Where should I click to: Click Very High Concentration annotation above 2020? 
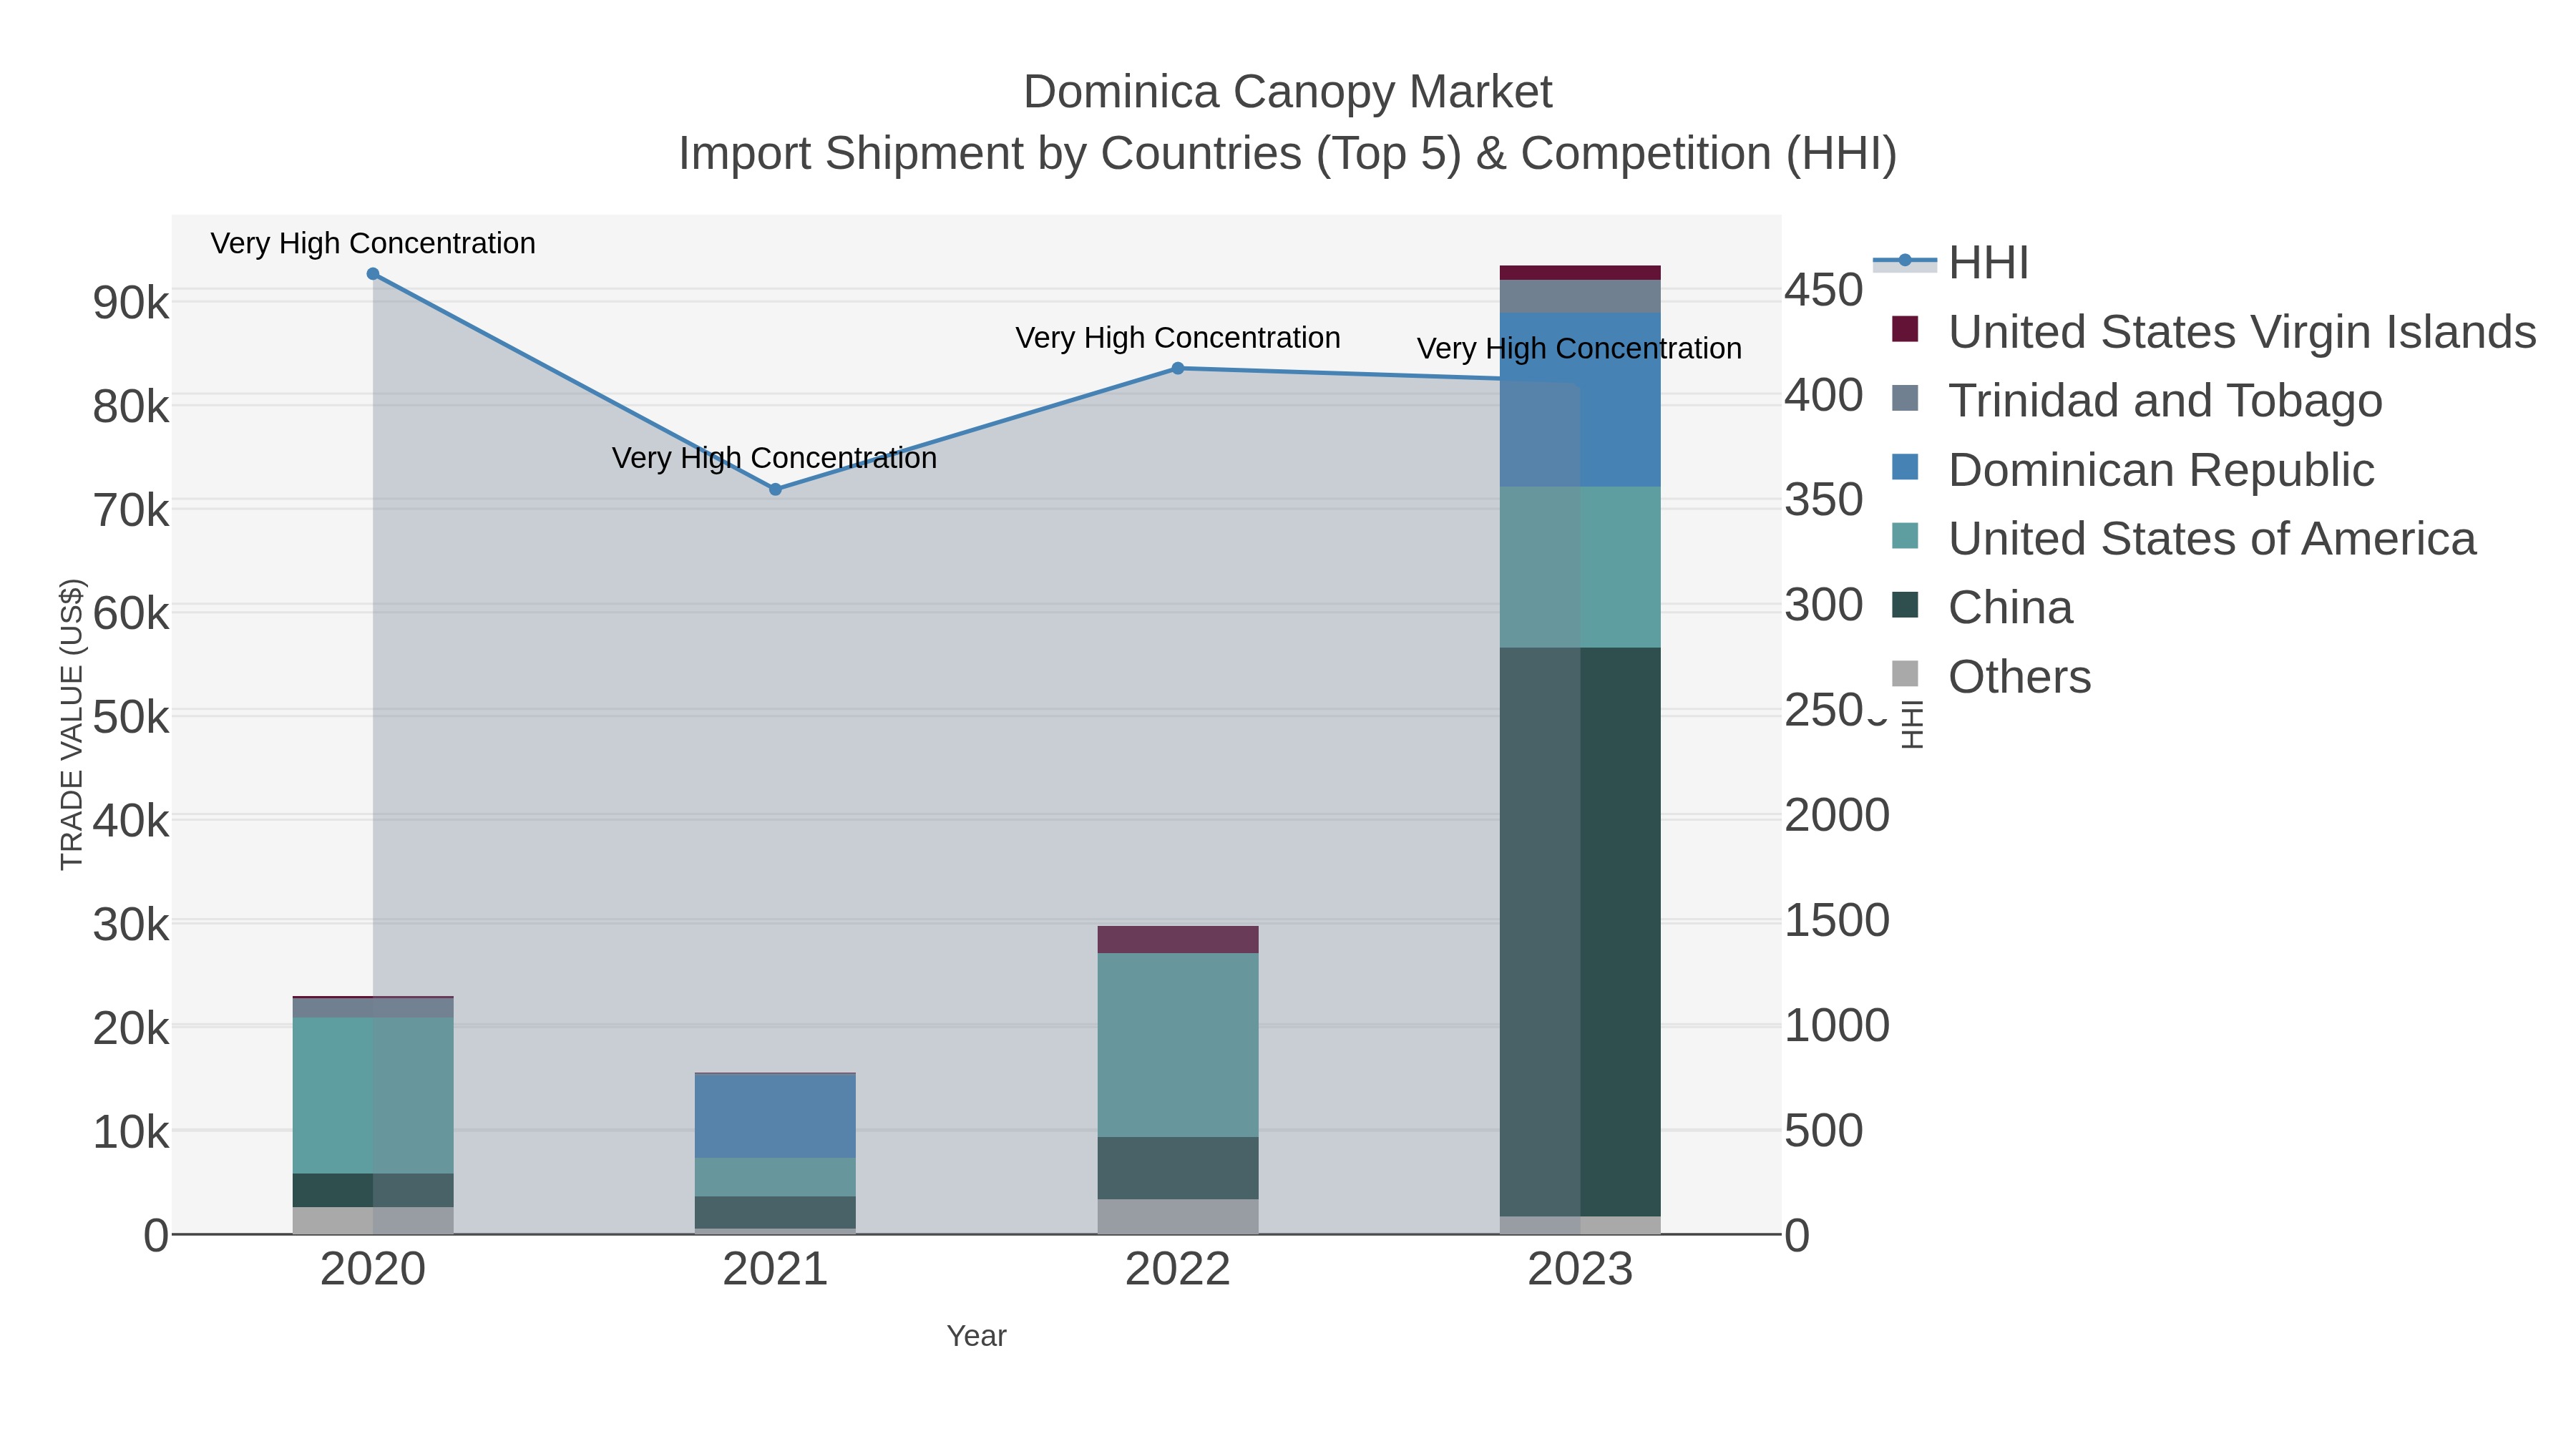[373, 243]
